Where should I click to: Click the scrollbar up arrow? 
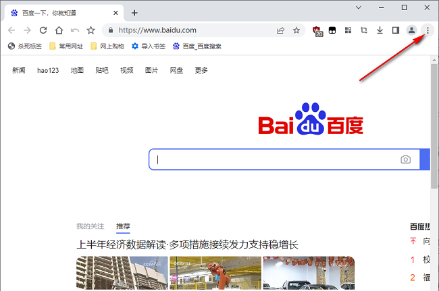pos(434,60)
